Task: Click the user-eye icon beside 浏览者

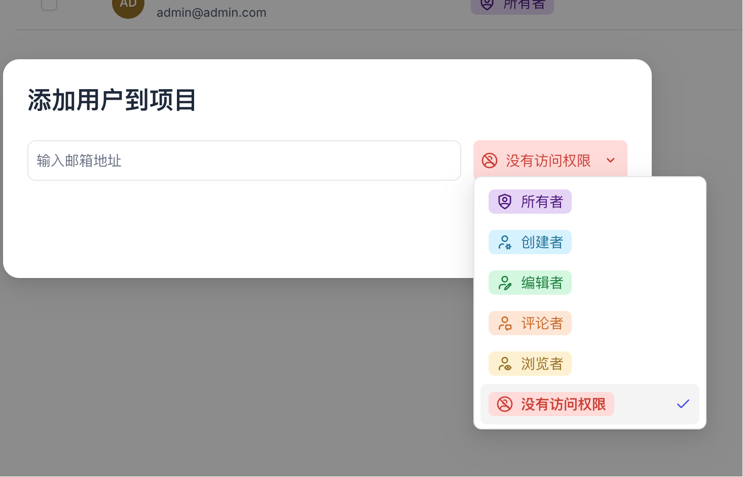Action: 505,364
